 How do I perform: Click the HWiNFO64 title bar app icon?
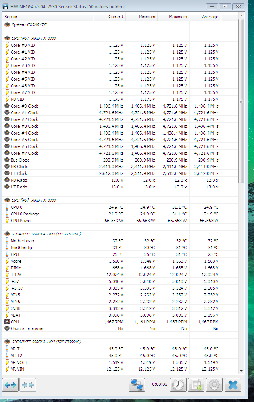tap(6, 6)
